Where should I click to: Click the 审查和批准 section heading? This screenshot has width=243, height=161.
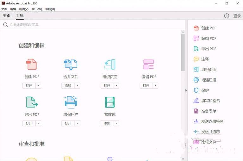[x=32, y=144]
